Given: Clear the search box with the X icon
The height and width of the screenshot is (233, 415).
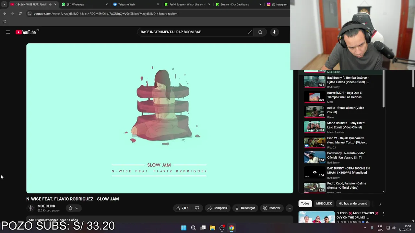Looking at the screenshot, I should pos(250,32).
